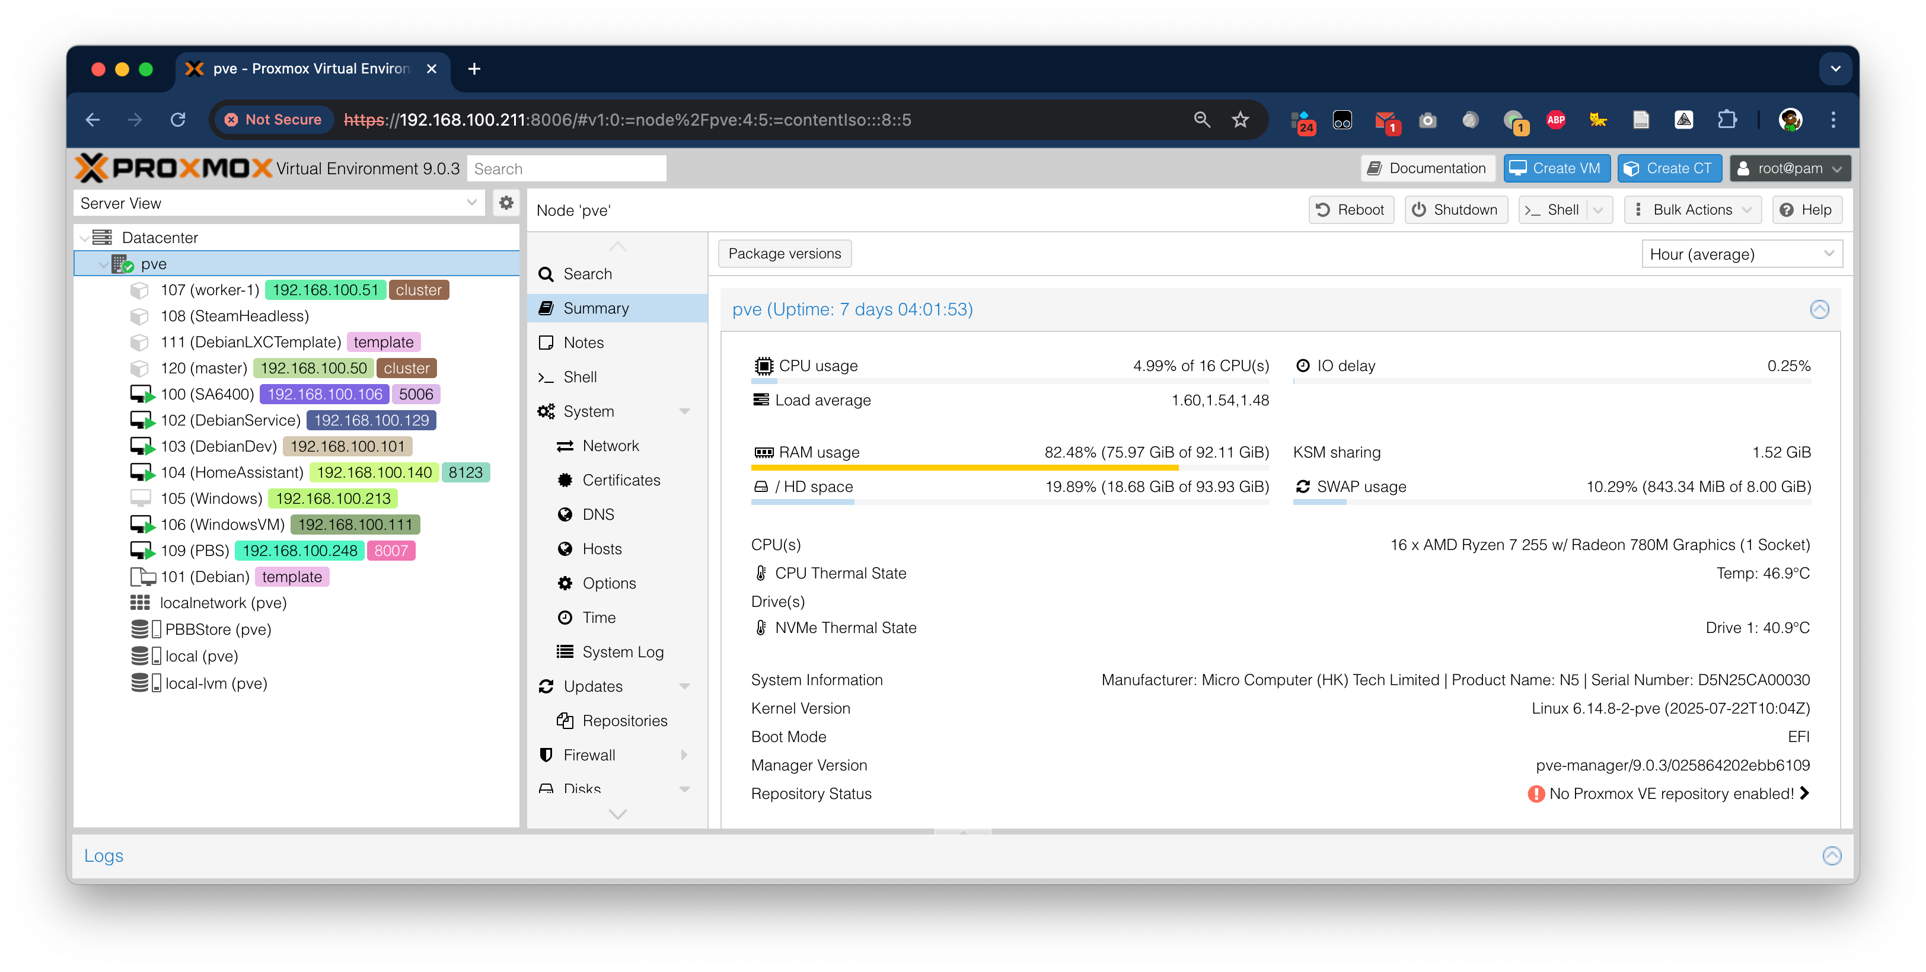The height and width of the screenshot is (972, 1926).
Task: Open Certificates menu item
Action: (x=617, y=481)
